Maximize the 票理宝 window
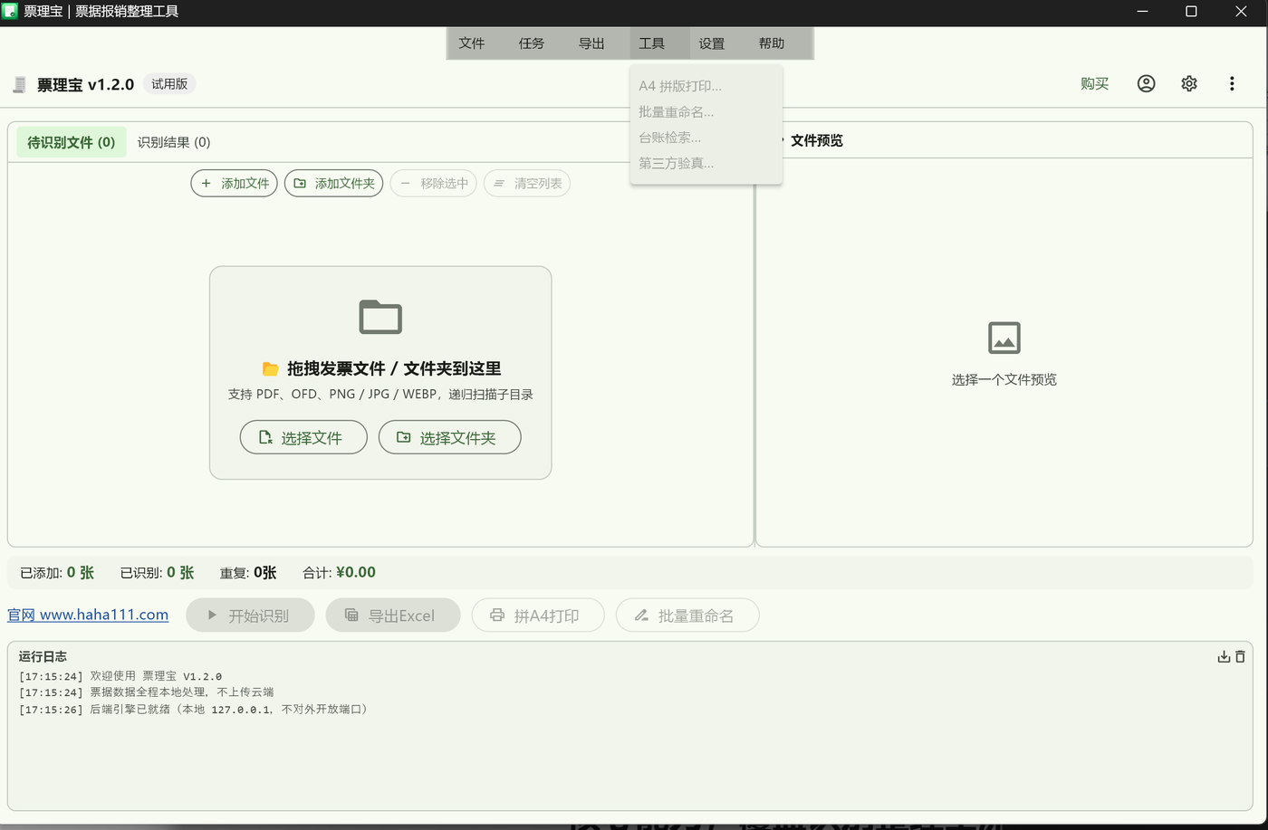The height and width of the screenshot is (830, 1268). pos(1191,12)
